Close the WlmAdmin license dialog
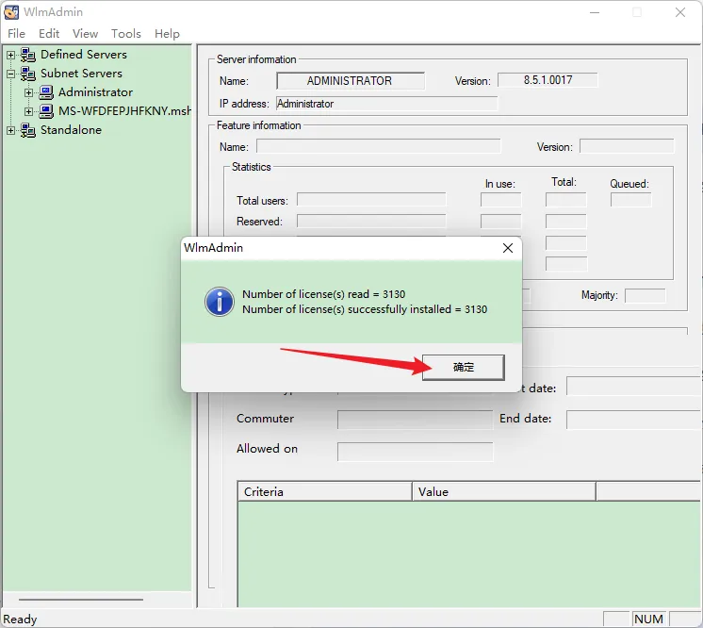Viewport: 703px width, 628px height. (508, 248)
